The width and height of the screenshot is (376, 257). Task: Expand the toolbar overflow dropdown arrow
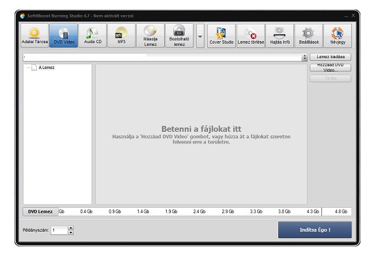tap(200, 36)
